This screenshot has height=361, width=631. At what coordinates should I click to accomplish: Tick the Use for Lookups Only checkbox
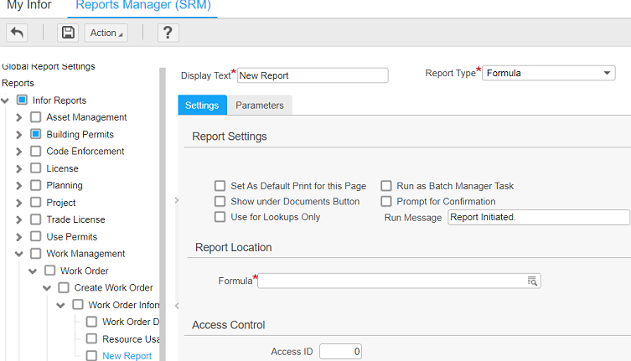[220, 218]
